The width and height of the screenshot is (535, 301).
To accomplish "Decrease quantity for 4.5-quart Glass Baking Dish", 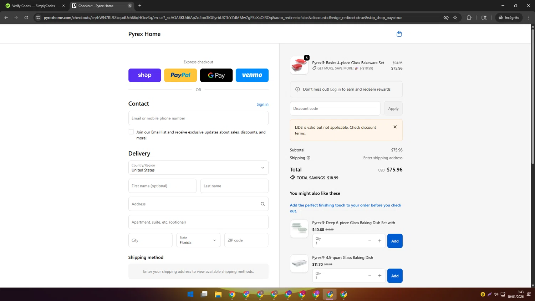I will [x=370, y=276].
